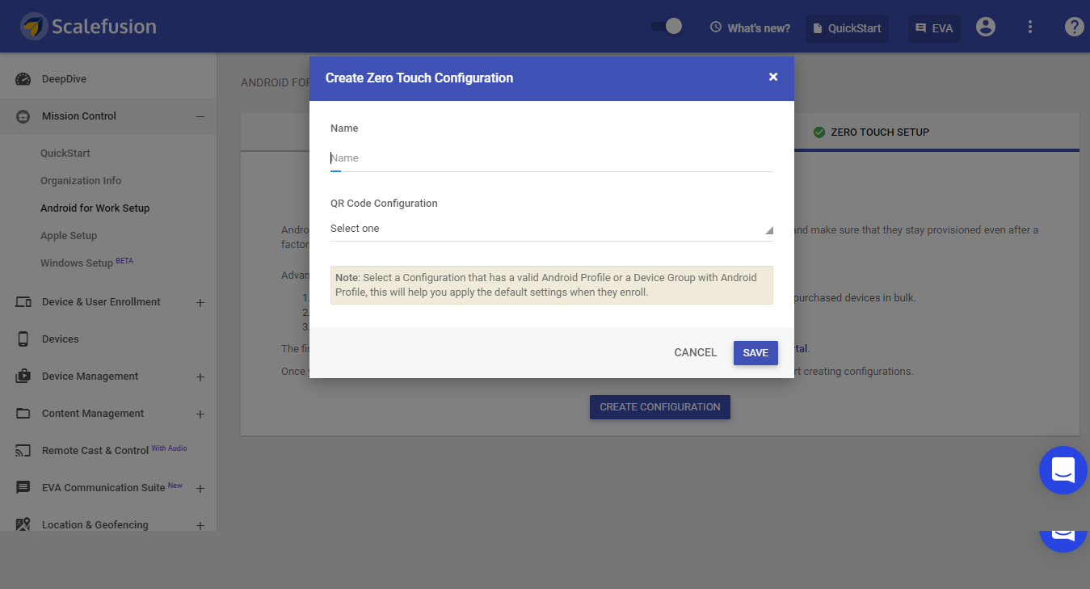Open the EVA Communication Suite chat icon

click(23, 487)
